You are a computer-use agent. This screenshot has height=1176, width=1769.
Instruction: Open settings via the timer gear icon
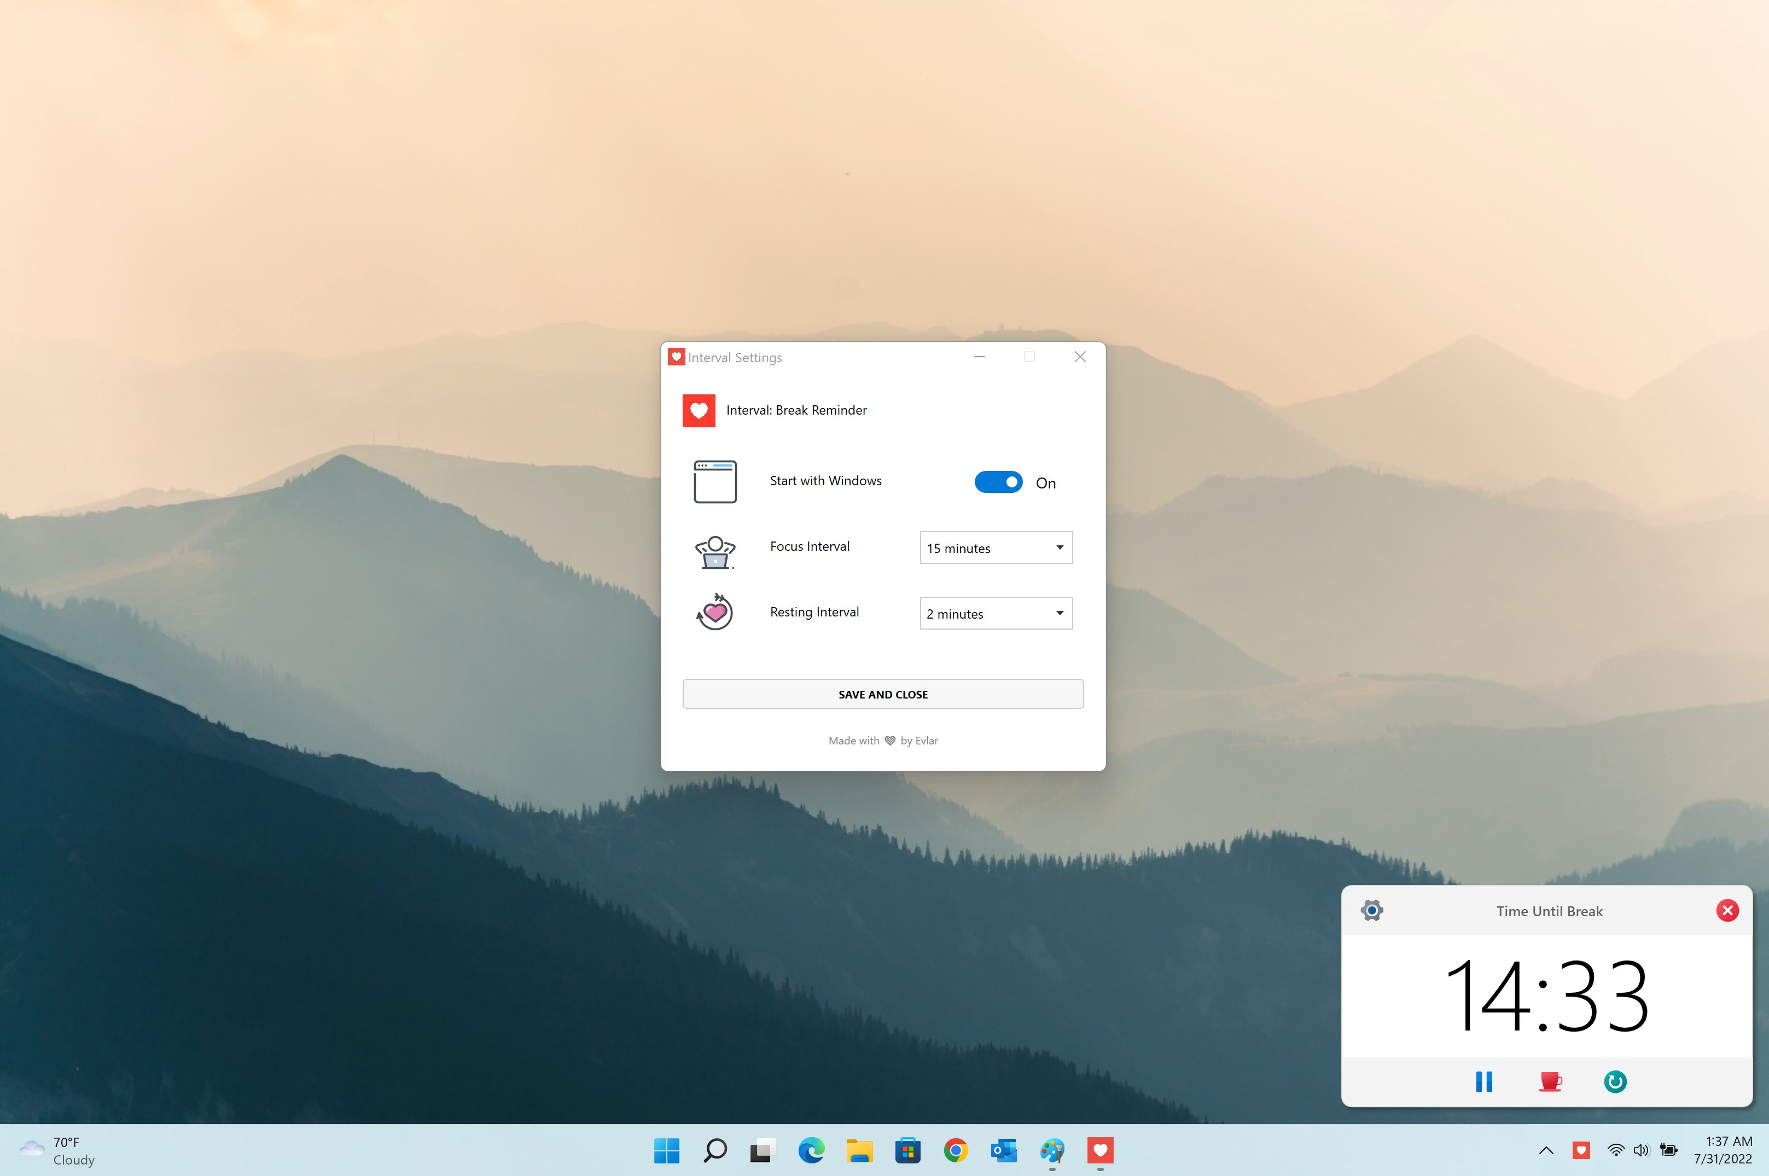pos(1371,911)
